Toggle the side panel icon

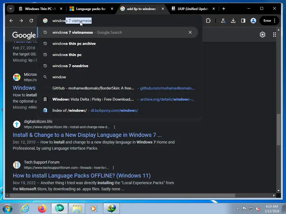[243, 21]
